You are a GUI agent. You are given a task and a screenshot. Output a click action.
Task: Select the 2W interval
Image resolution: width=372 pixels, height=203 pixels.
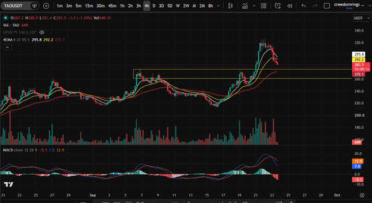(x=186, y=6)
